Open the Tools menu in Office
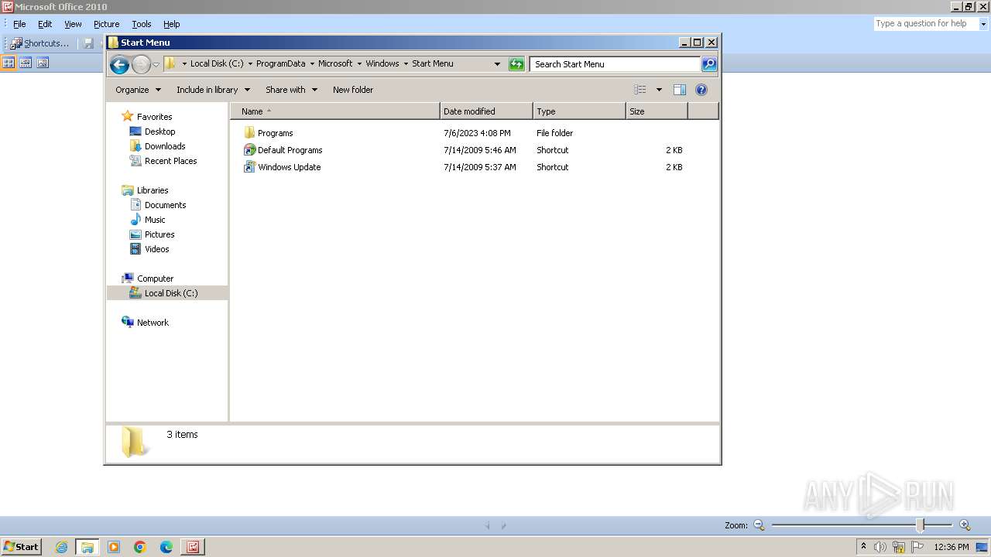991x557 pixels. pyautogui.click(x=142, y=24)
